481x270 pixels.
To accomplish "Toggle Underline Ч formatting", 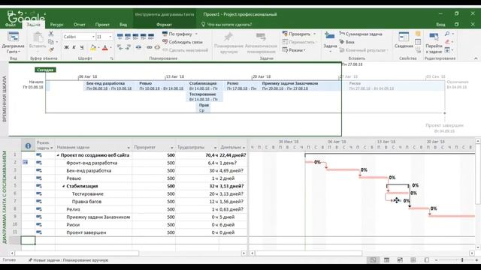I will [82, 47].
